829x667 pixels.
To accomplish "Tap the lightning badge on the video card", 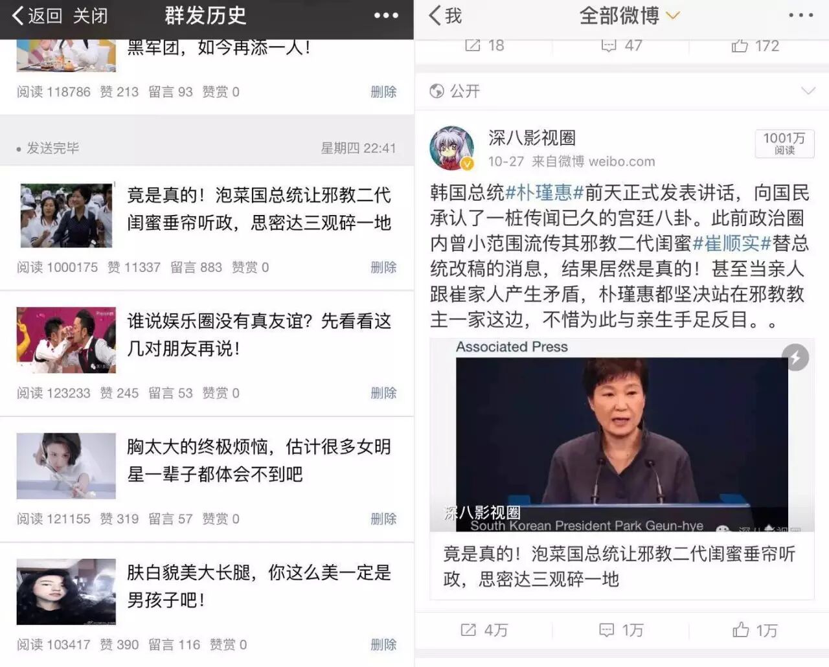I will [x=795, y=357].
